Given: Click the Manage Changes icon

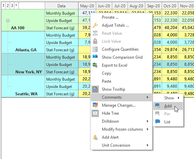Looking at the screenshot, I should pyautogui.click(x=95, y=105).
